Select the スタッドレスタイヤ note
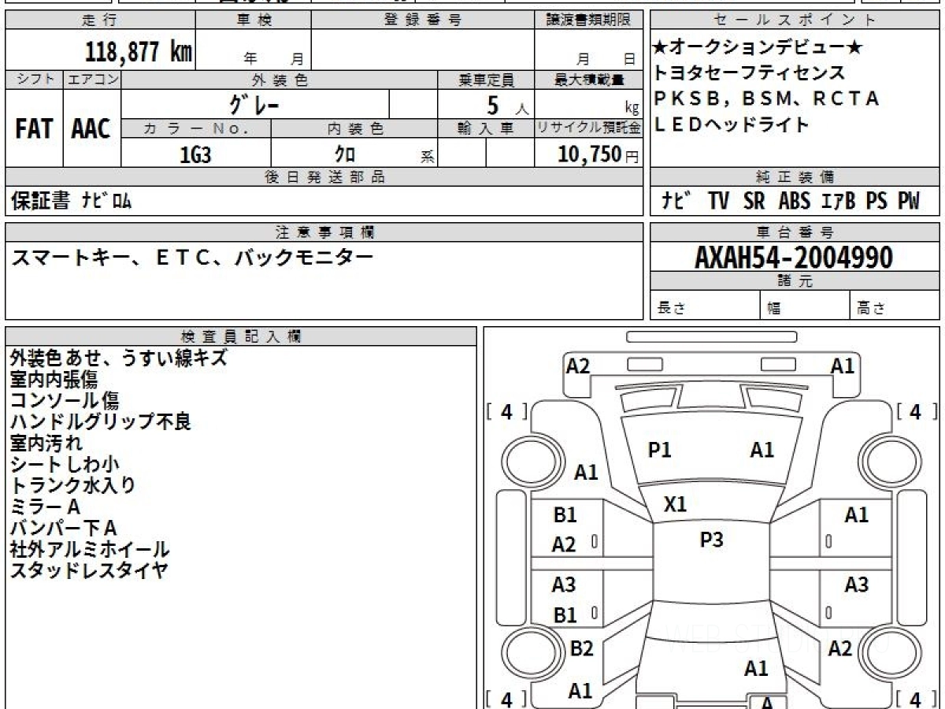945x709 pixels. [x=89, y=570]
